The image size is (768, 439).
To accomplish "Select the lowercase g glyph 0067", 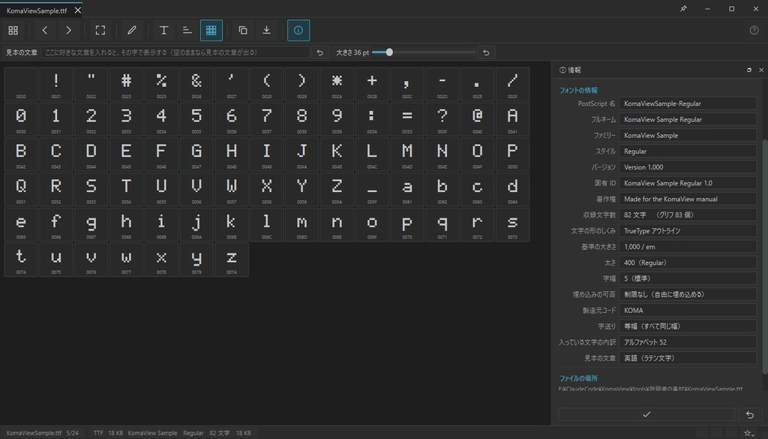I will (x=91, y=224).
